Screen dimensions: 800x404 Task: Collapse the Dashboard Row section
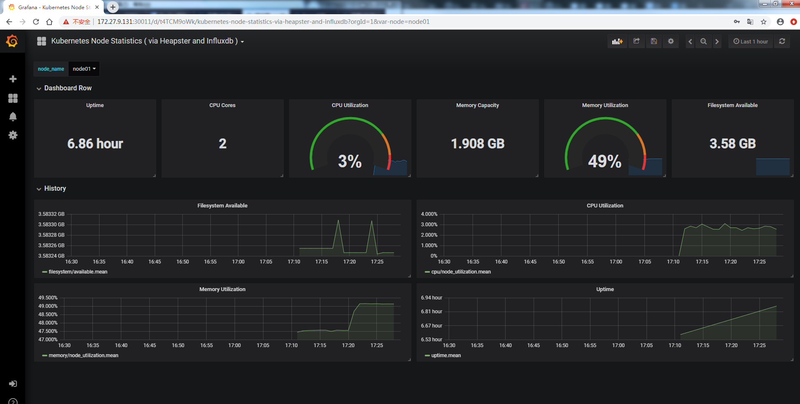point(64,88)
